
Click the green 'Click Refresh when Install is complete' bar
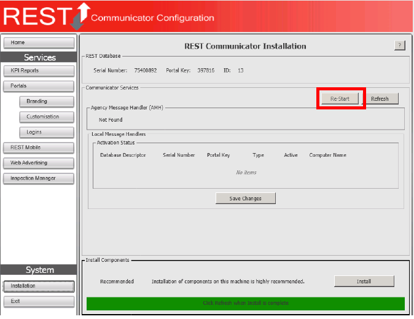click(x=246, y=304)
